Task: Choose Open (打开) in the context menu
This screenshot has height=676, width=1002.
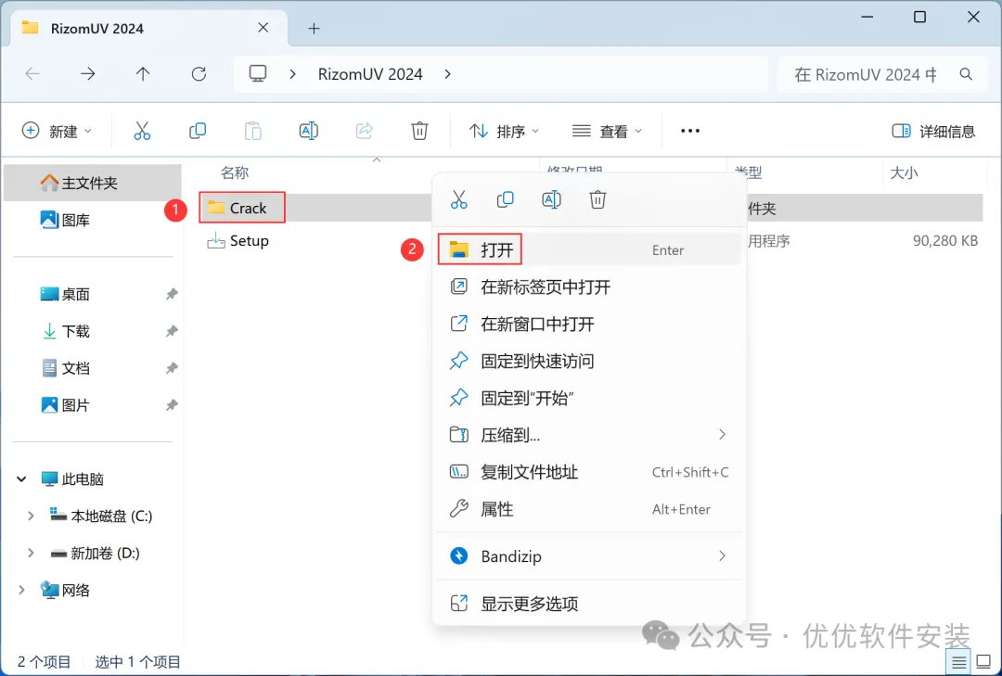Action: 589,249
